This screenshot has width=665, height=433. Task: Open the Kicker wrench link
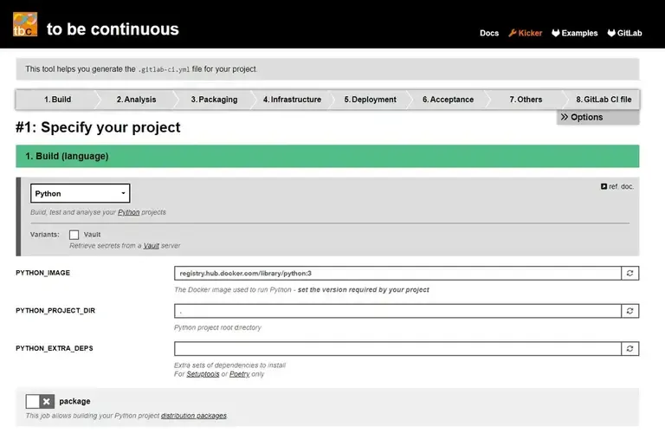coord(525,33)
